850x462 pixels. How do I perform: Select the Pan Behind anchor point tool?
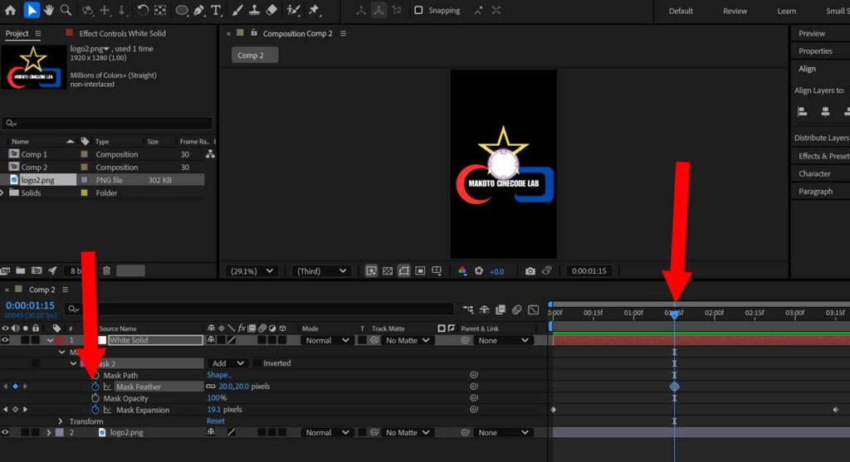160,10
